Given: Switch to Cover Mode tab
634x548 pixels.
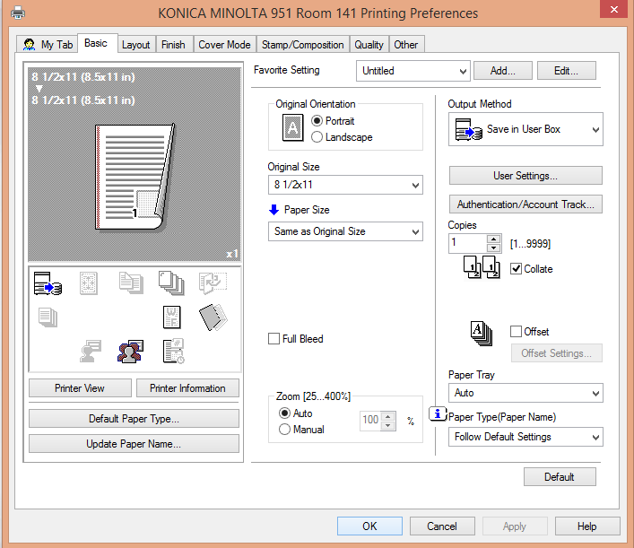Looking at the screenshot, I should pyautogui.click(x=224, y=45).
